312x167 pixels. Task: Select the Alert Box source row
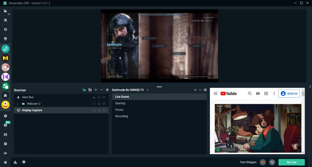pos(61,97)
